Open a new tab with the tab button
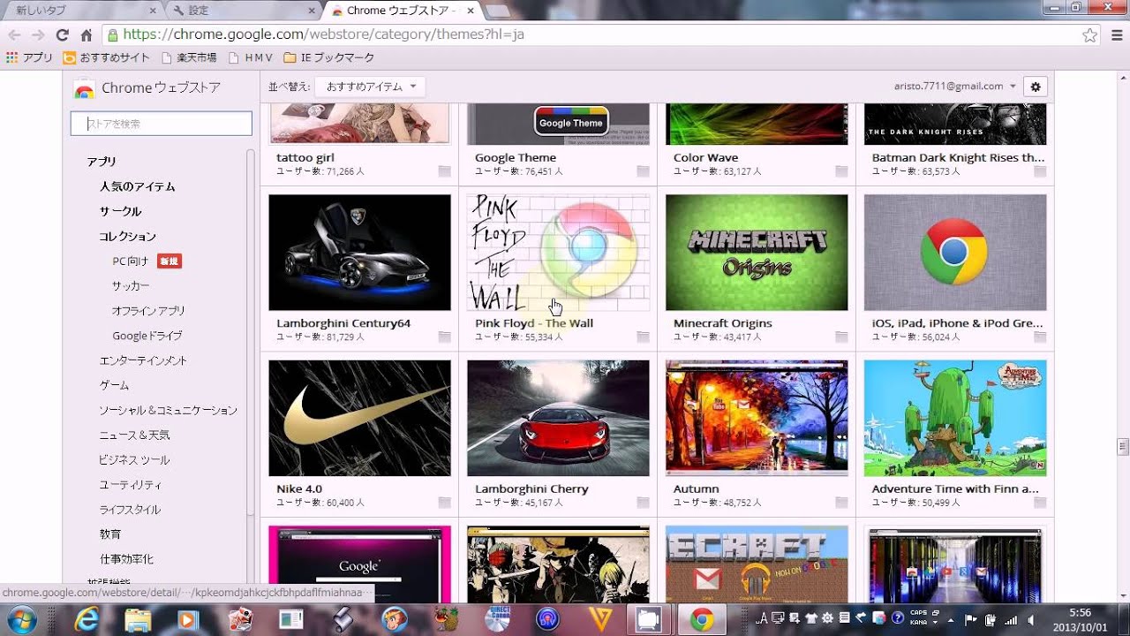The image size is (1130, 636). [497, 11]
